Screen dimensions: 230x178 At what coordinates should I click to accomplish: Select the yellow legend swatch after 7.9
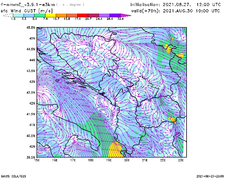coord(51,15)
